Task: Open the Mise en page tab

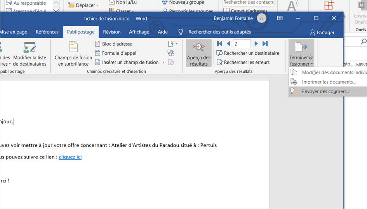Action: tap(14, 32)
